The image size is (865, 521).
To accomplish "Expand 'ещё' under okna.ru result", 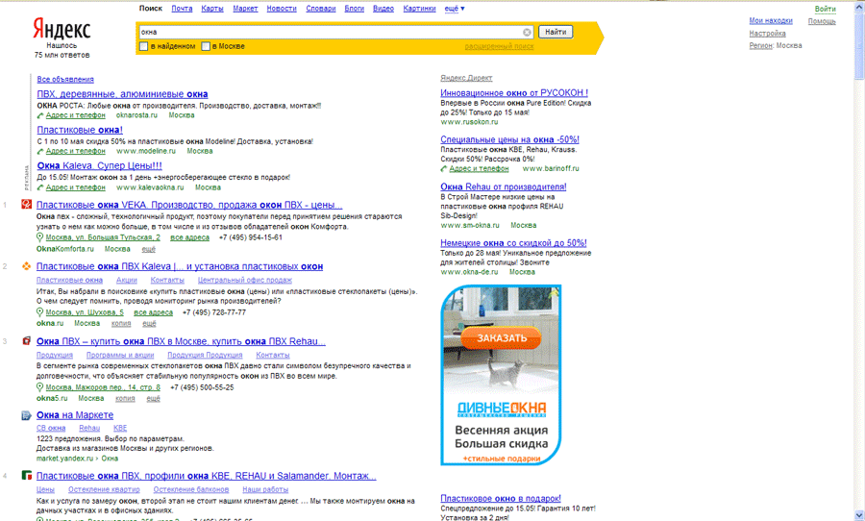I will (x=150, y=323).
